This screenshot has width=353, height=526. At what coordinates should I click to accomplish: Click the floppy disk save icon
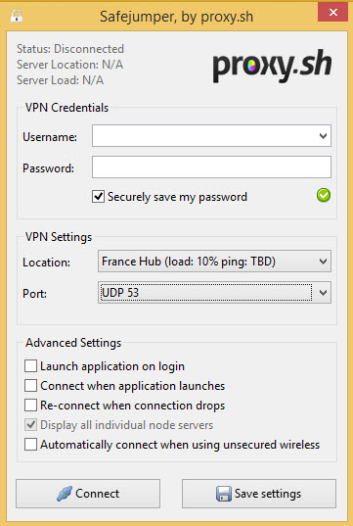(x=223, y=494)
